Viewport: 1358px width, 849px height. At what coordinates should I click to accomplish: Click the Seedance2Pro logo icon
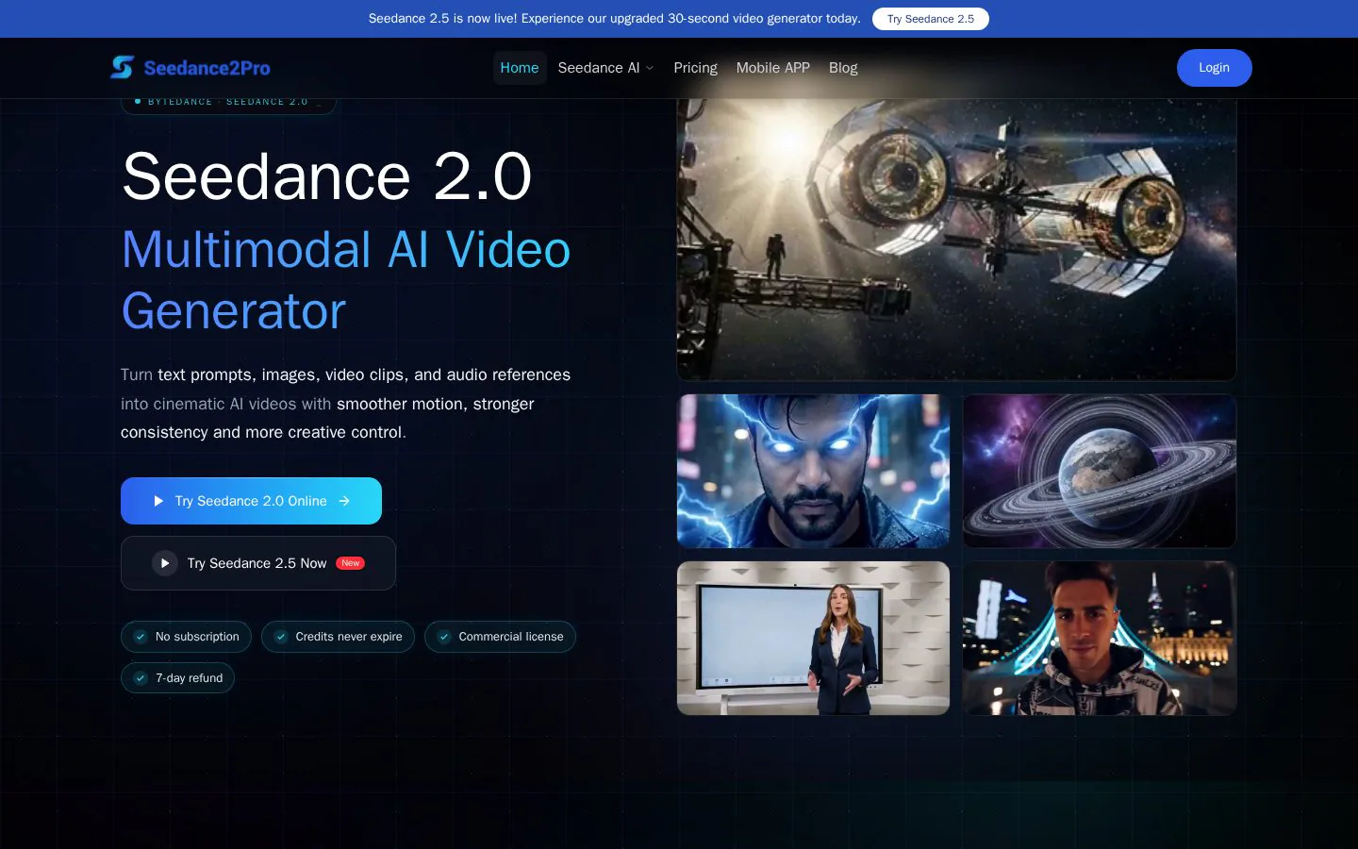[122, 67]
